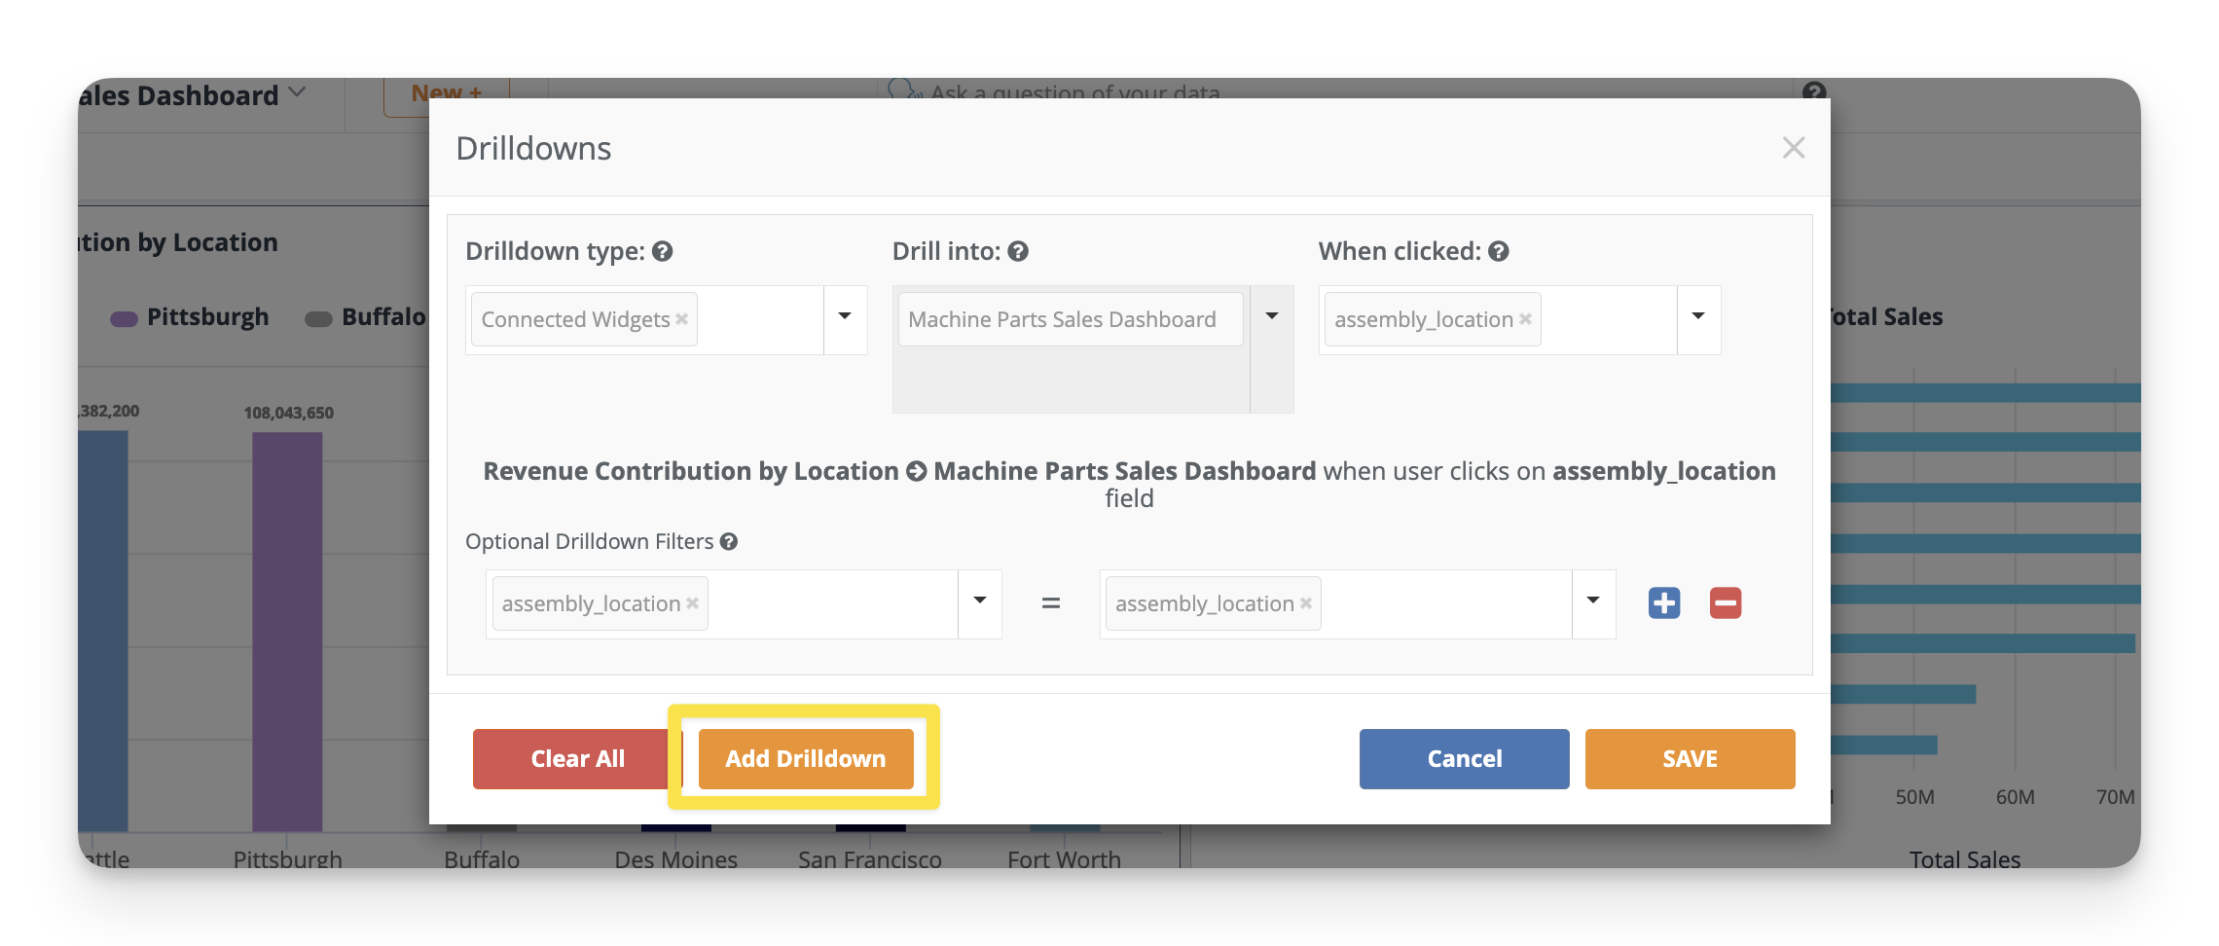Viewport: 2219px width, 946px height.
Task: Close the Drilldowns dialog
Action: click(1793, 148)
